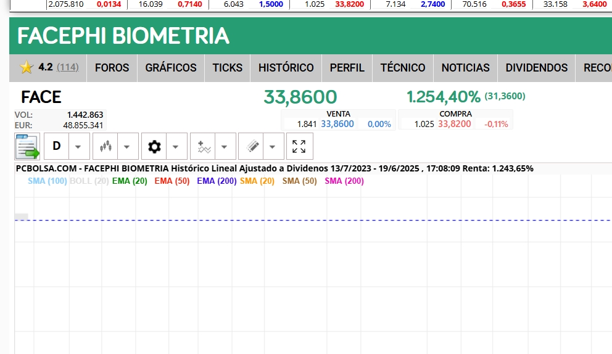Go to the HISTÓRICO tab
The width and height of the screenshot is (612, 354).
[x=286, y=68]
